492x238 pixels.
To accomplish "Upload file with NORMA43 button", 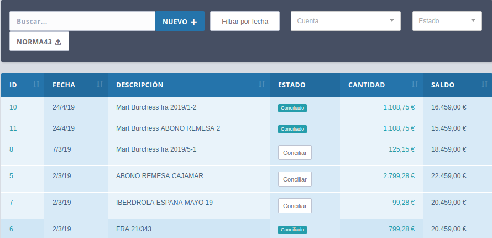I will (39, 41).
